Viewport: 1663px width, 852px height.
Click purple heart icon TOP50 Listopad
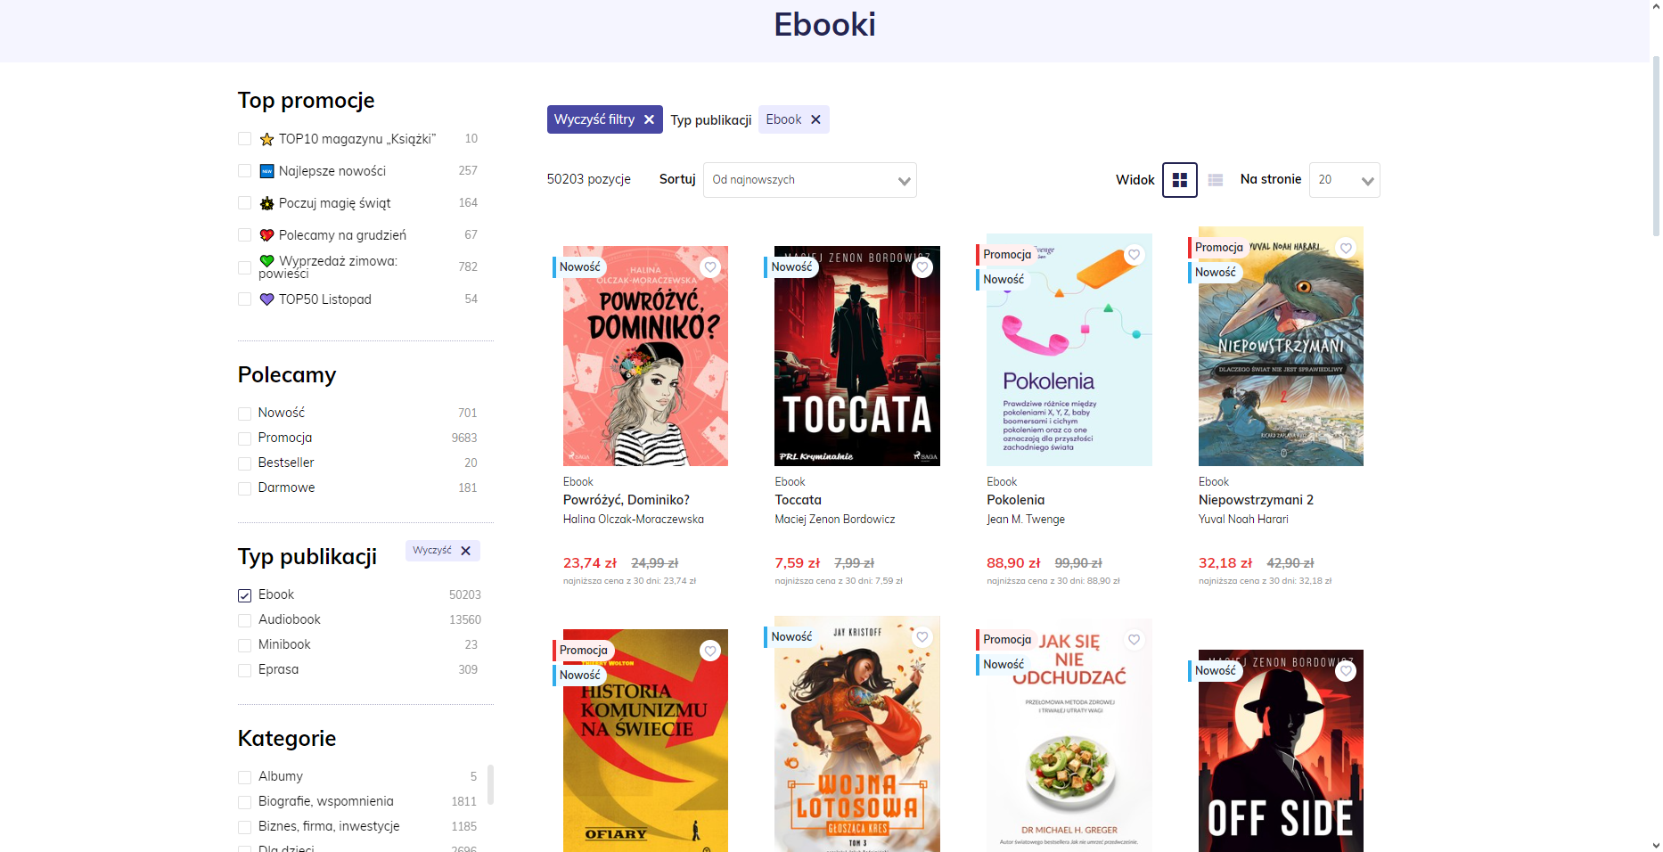(x=266, y=299)
